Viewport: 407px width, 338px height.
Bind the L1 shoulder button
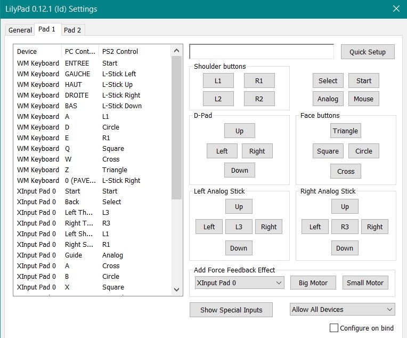pos(218,81)
